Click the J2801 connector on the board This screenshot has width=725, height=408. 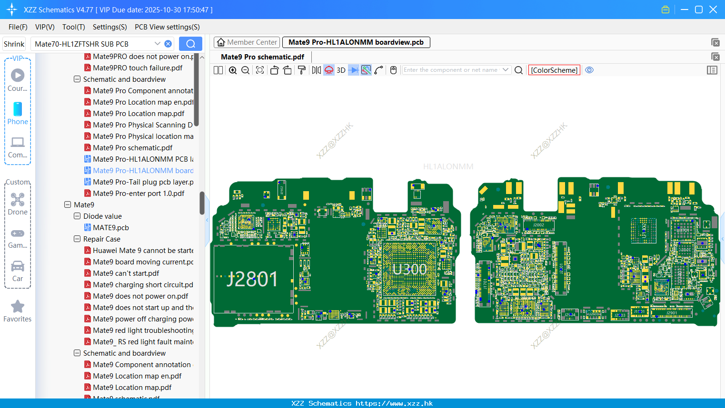pos(252,279)
